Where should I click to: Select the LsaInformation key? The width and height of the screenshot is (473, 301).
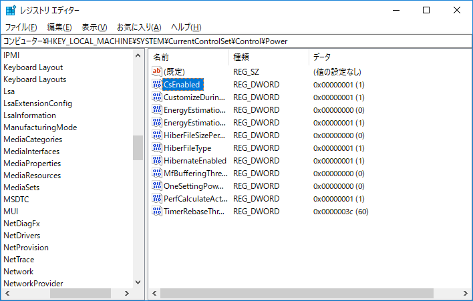pos(29,115)
